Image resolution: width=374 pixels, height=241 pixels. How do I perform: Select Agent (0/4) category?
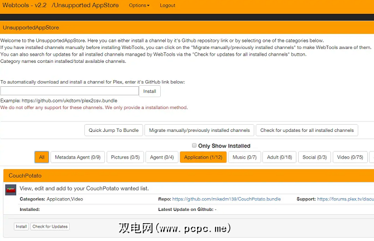[x=162, y=158]
